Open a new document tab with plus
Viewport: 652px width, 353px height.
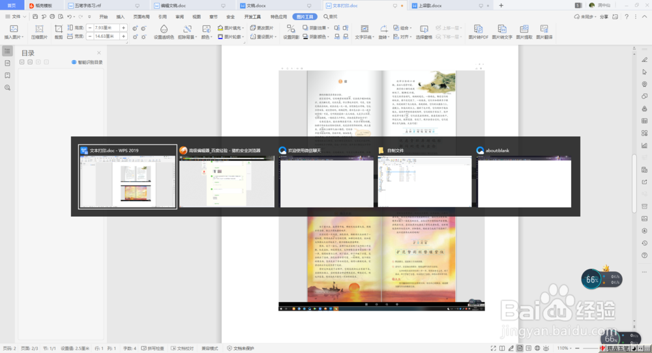pos(501,5)
